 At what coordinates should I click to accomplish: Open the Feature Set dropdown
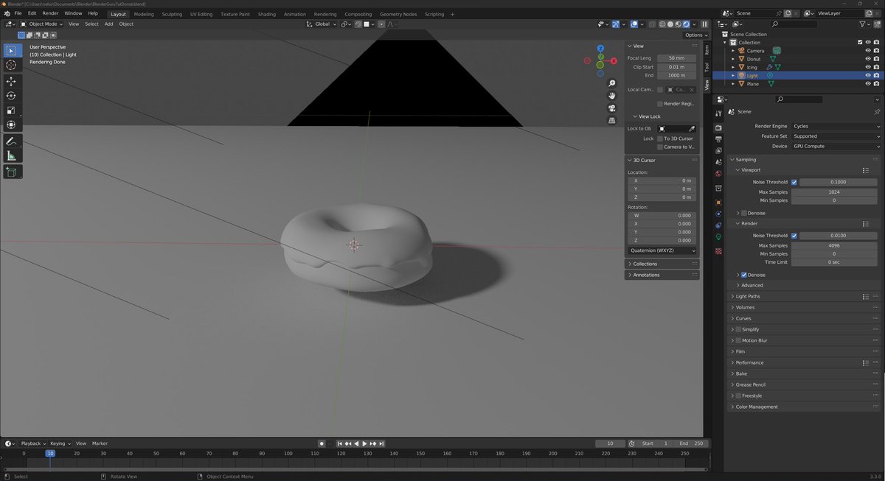tap(836, 136)
